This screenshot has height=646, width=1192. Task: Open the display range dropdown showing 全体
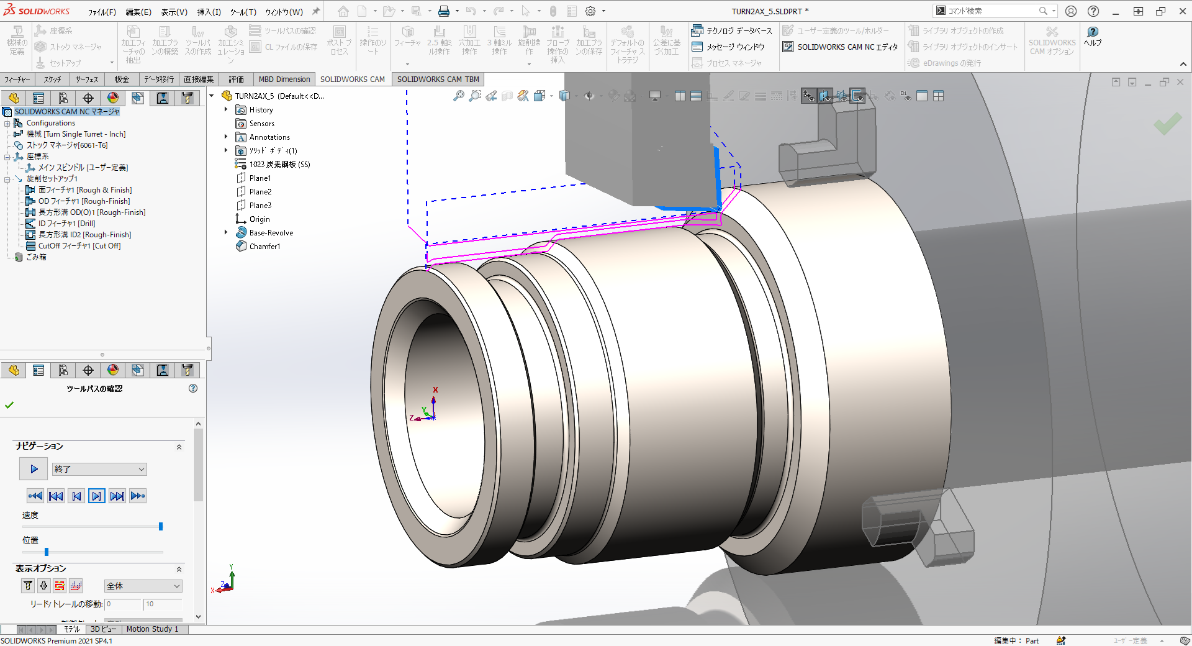click(143, 586)
